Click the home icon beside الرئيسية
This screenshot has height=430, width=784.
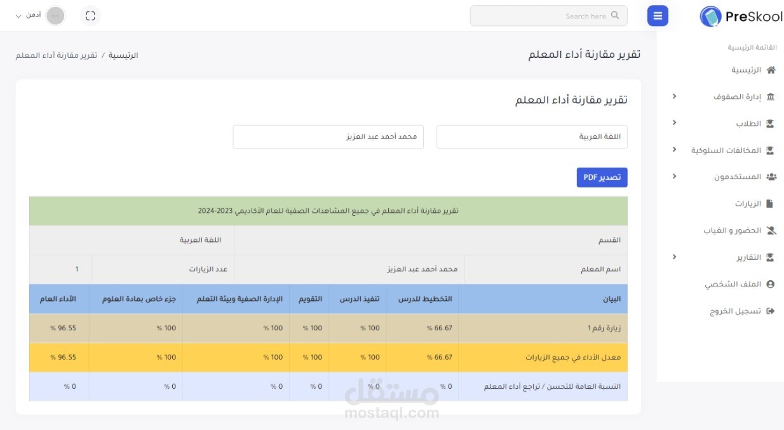(771, 70)
